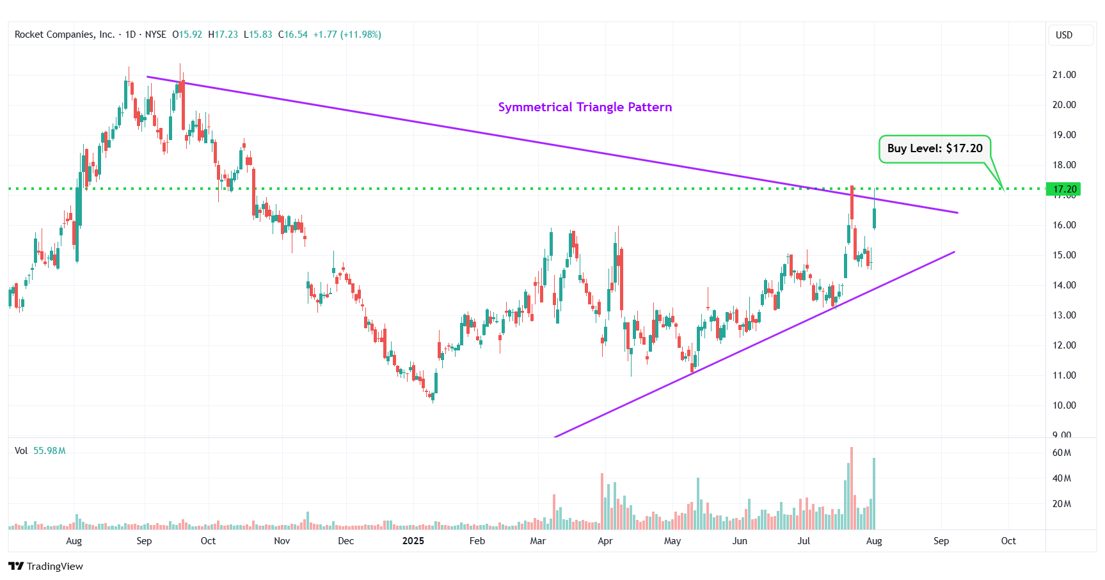Screen dimensions: 1105x580
Task: Click the low value L15.83
Action: click(258, 35)
